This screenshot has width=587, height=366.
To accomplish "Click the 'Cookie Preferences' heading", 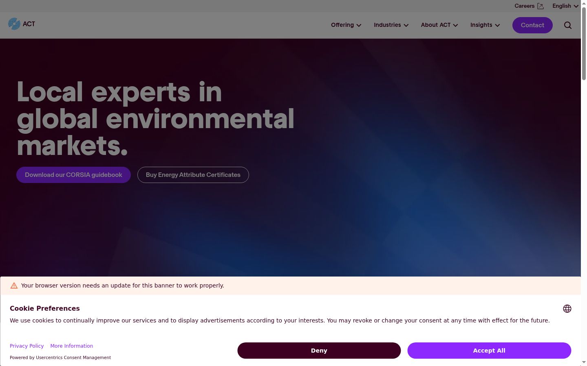I will (45, 308).
